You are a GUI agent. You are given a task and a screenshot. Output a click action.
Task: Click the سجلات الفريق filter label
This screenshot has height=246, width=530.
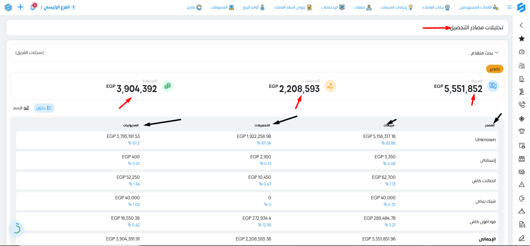[x=30, y=53]
